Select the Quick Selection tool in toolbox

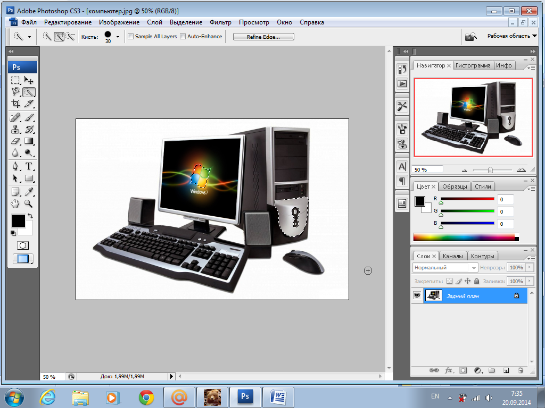coord(29,92)
